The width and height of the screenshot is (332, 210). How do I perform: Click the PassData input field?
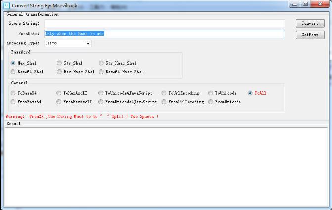(x=164, y=34)
